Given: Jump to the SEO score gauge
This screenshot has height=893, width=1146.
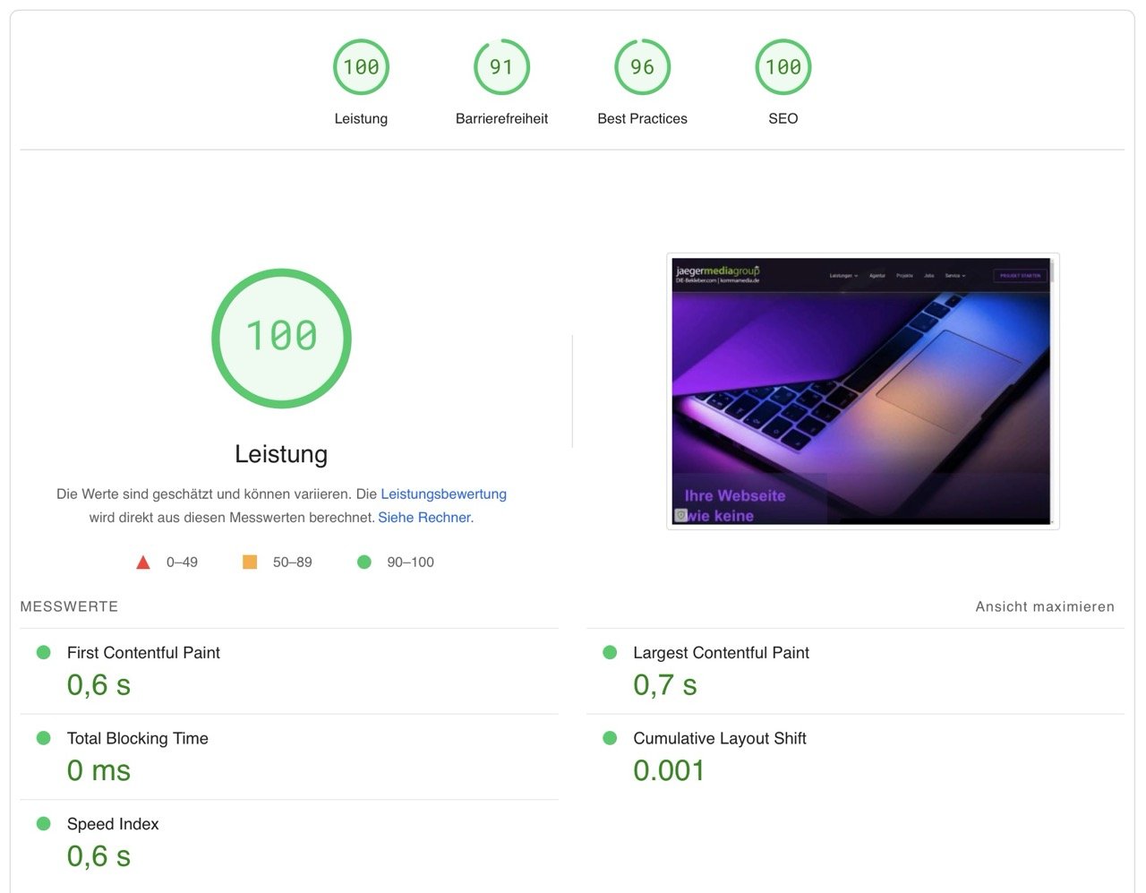Looking at the screenshot, I should [x=783, y=67].
